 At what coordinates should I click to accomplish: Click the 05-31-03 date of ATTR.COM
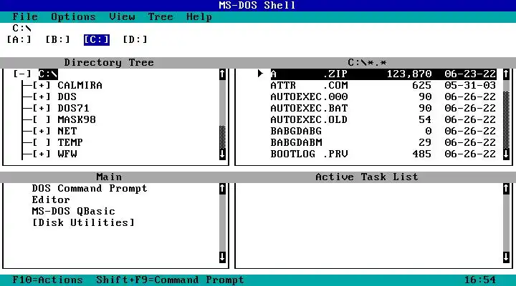[x=470, y=85]
